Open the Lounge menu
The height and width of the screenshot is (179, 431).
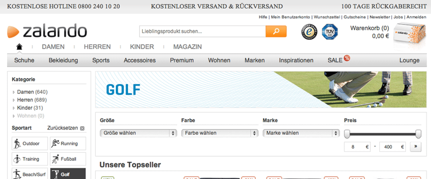[409, 60]
